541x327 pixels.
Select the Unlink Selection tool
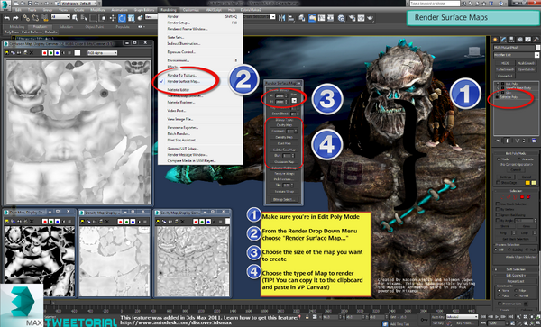pos(35,18)
